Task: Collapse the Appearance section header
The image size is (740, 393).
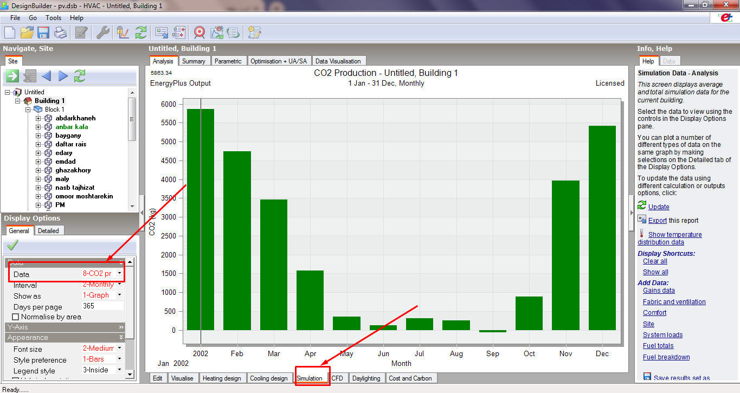Action: click(65, 338)
